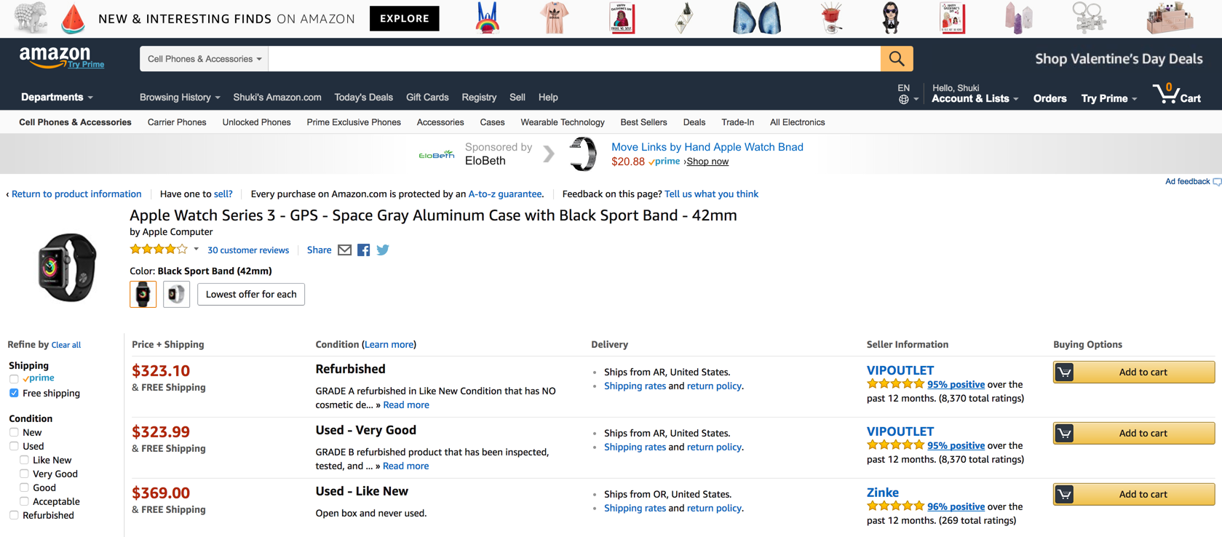Click the watermelon slice icon in banner

click(x=74, y=20)
